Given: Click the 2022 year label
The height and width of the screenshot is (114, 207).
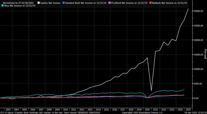Looking at the screenshot, I should pos(164,109).
